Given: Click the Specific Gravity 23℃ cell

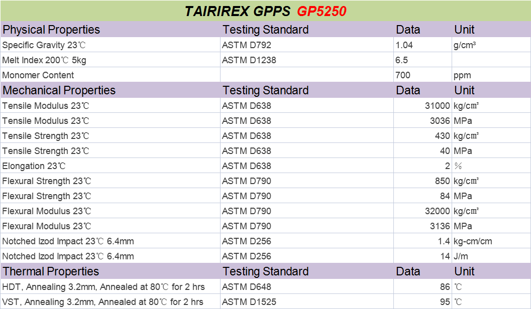Looking at the screenshot, I should tap(44, 45).
